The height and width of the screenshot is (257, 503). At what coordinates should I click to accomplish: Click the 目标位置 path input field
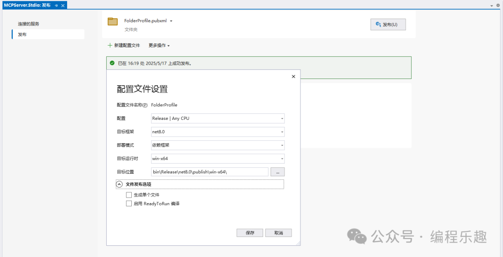pos(210,172)
